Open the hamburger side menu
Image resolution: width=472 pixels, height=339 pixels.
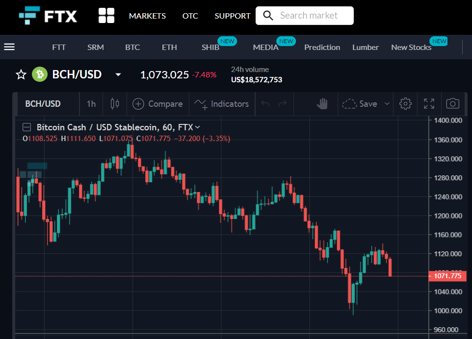[9, 47]
